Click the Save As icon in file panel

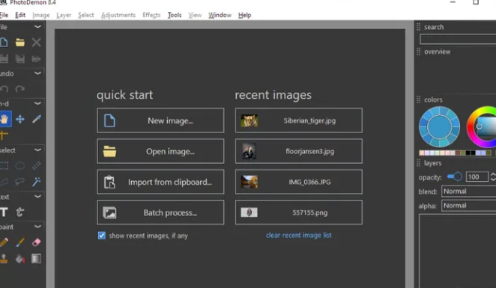pyautogui.click(x=20, y=58)
